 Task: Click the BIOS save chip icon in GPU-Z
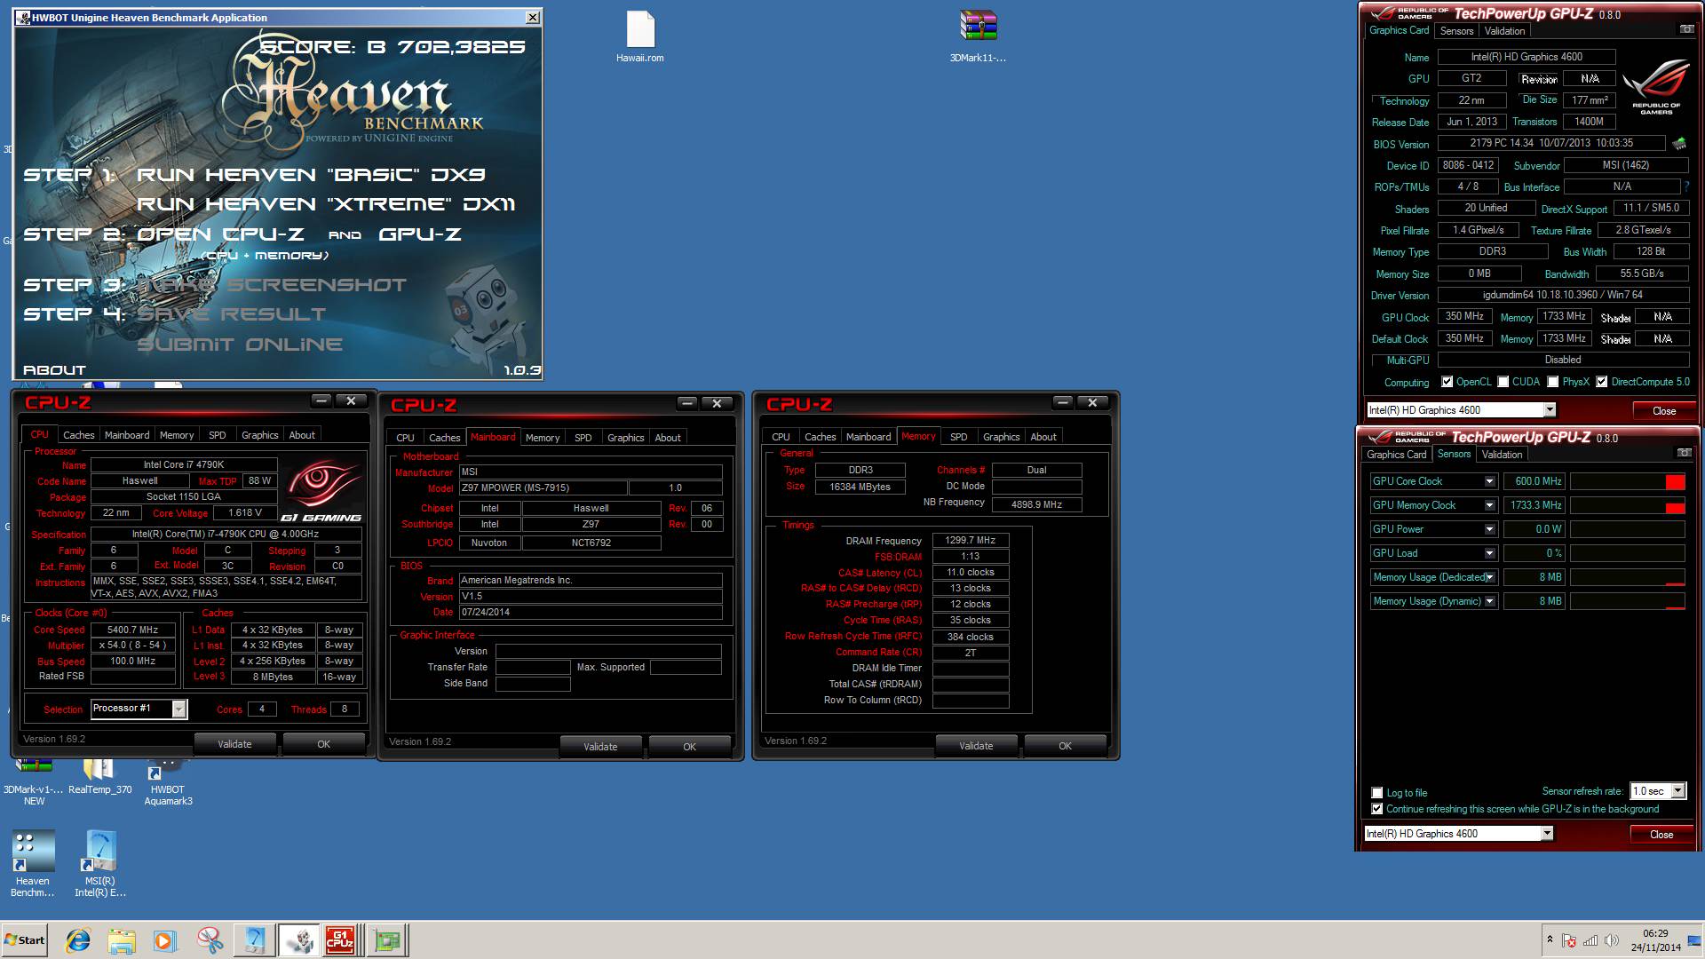pos(1679,143)
